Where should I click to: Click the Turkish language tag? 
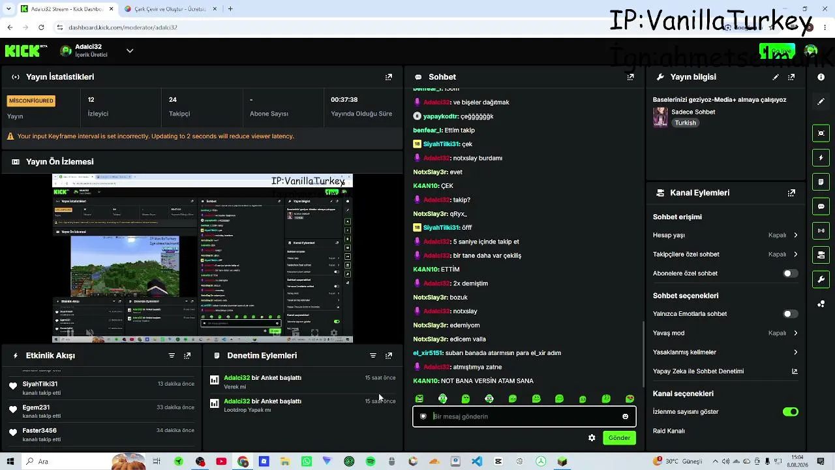coord(685,123)
